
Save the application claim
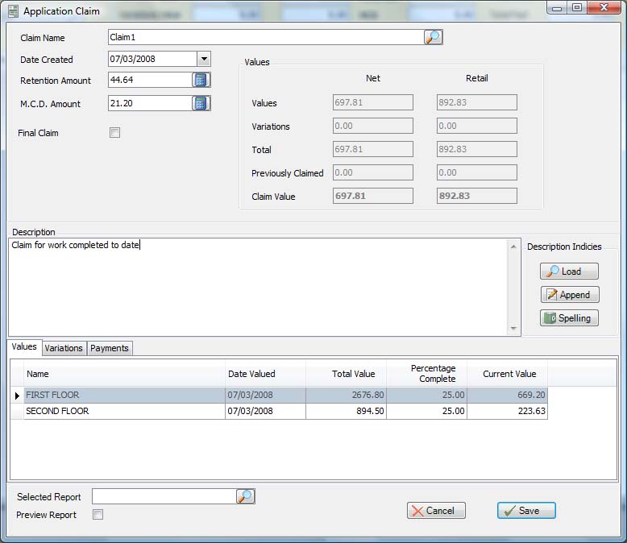coord(526,511)
